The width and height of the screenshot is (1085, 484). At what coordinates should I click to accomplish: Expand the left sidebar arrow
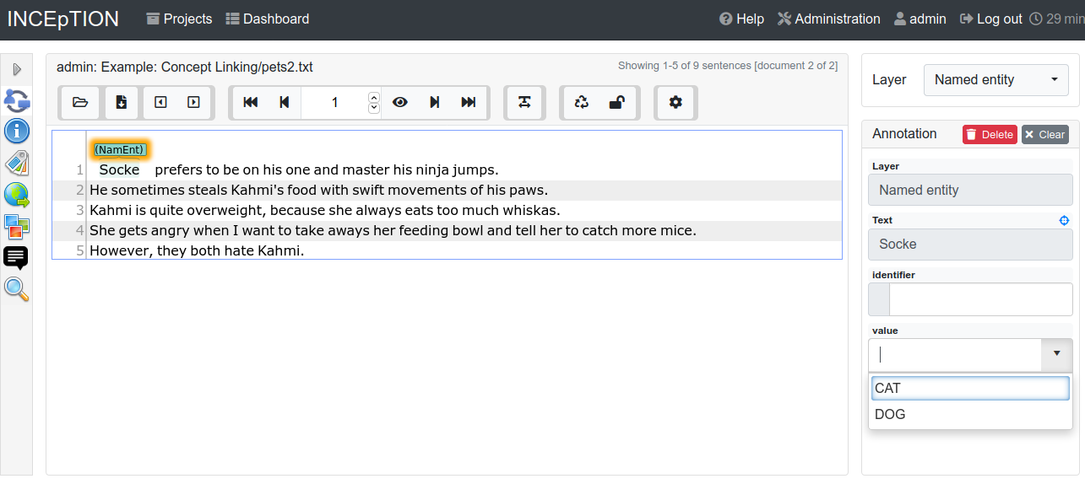17,69
